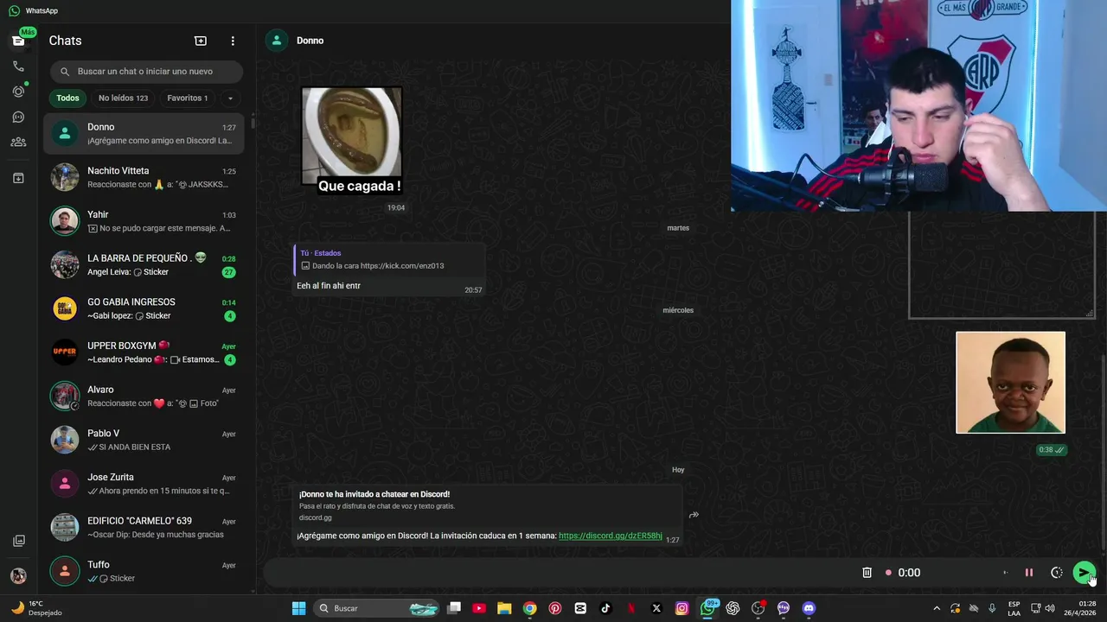This screenshot has height=622, width=1107.
Task: Send the recorded voice message
Action: (1084, 573)
